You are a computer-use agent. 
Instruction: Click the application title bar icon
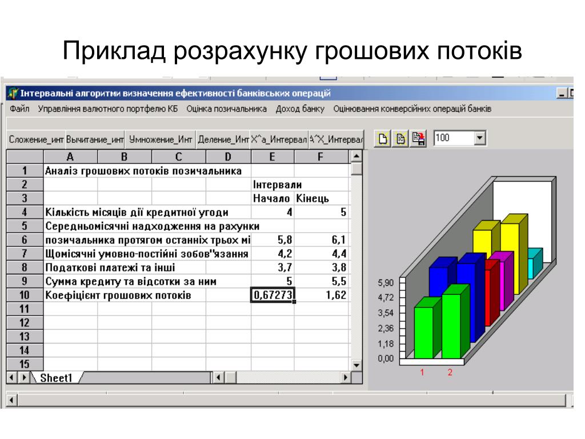click(x=13, y=93)
